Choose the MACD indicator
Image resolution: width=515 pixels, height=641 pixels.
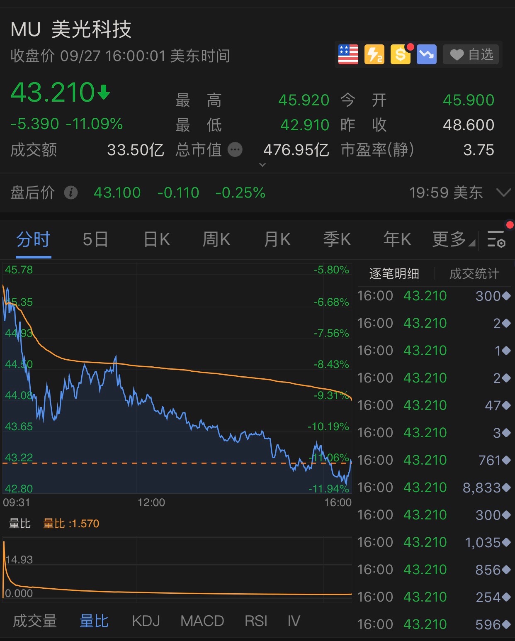(x=202, y=621)
